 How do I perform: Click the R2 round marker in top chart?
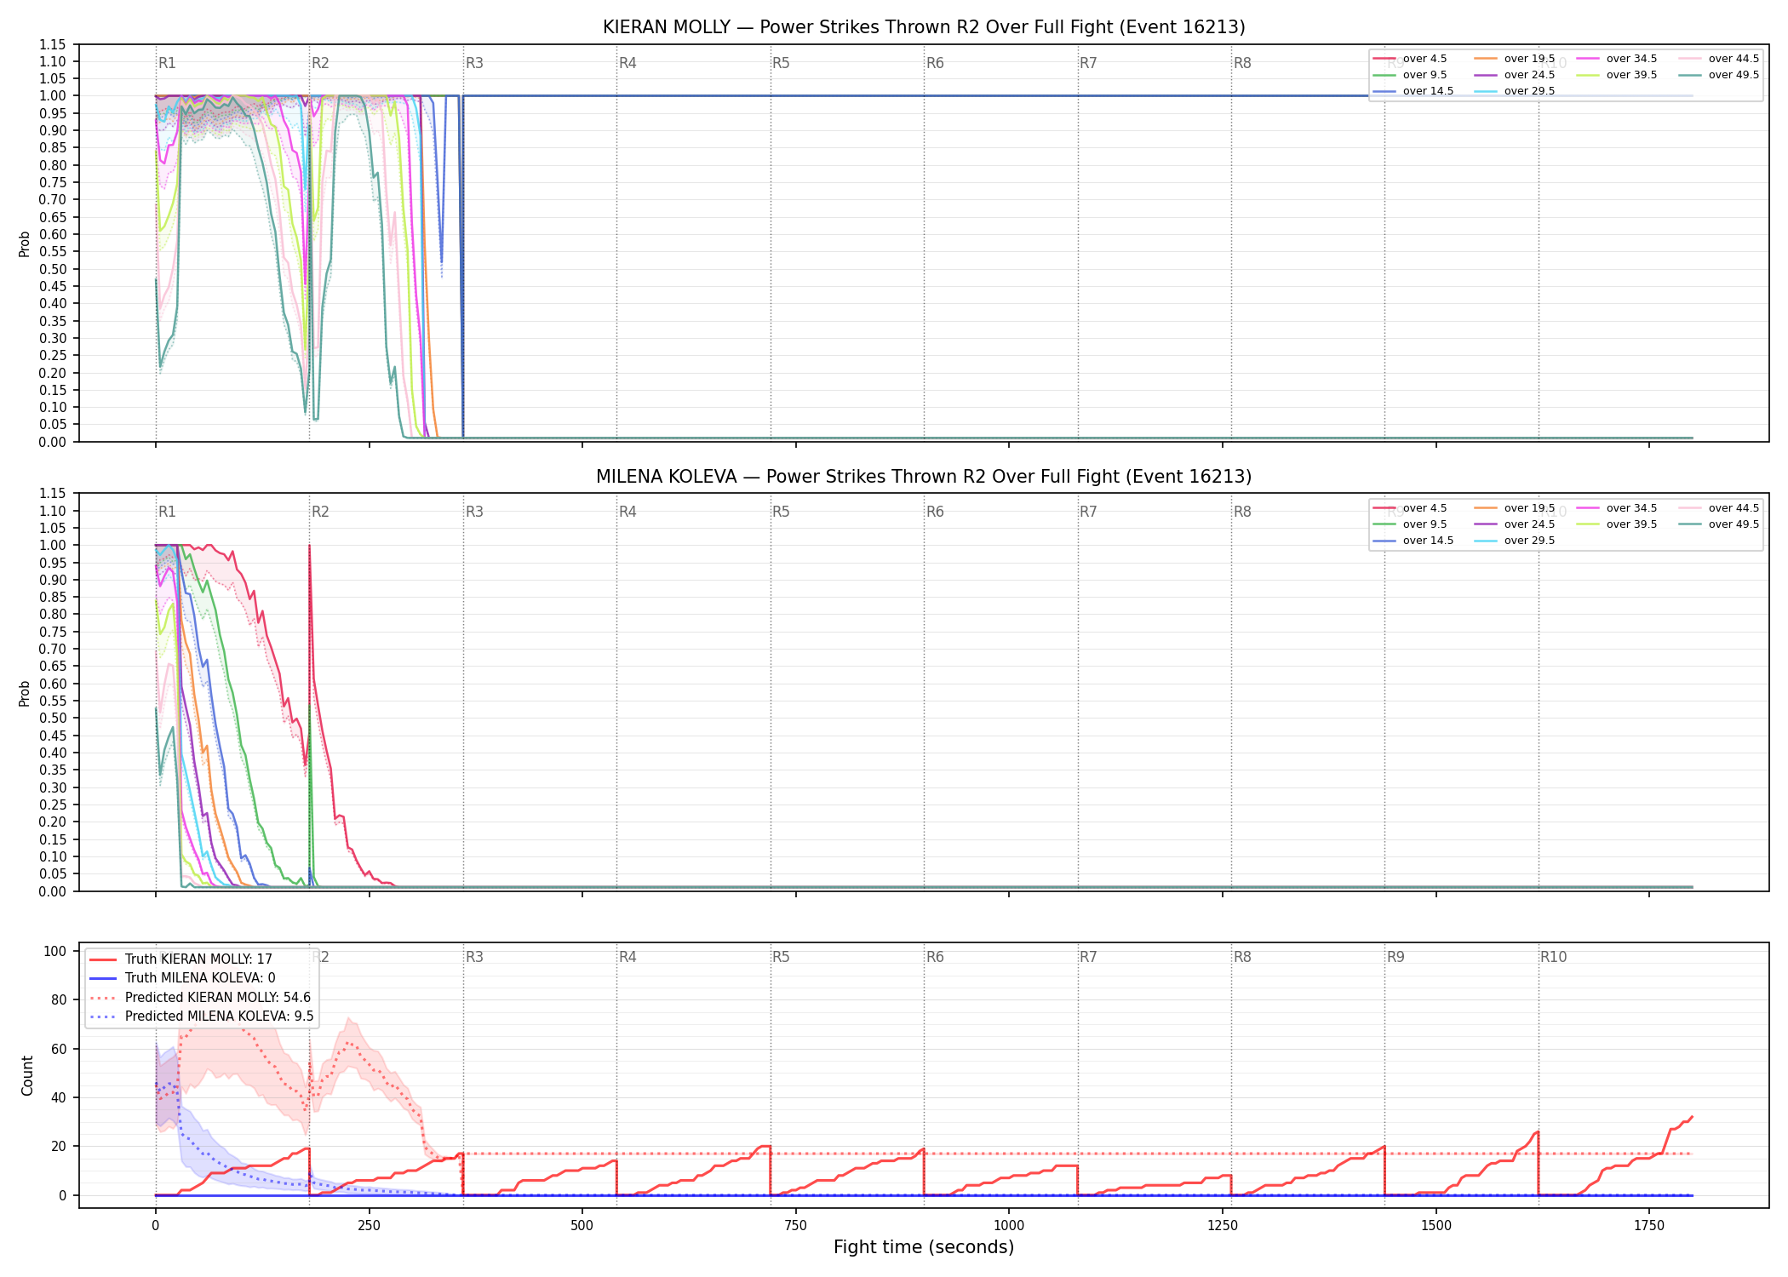320,63
